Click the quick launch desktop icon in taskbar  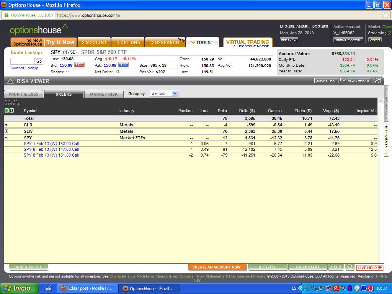(x=48, y=288)
